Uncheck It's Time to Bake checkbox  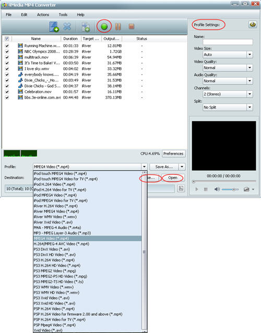tap(7, 63)
